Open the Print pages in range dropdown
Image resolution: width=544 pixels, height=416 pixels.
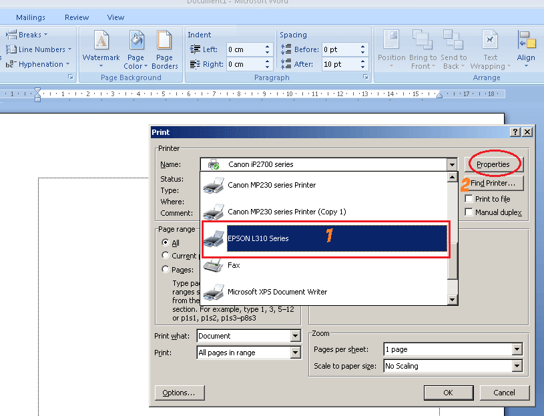[295, 353]
